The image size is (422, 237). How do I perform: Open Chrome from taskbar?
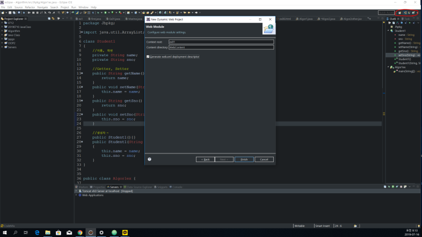pyautogui.click(x=80, y=232)
